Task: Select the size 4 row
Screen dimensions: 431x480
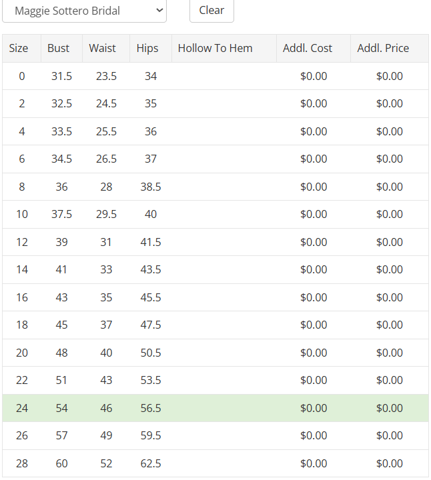Action: (215, 131)
